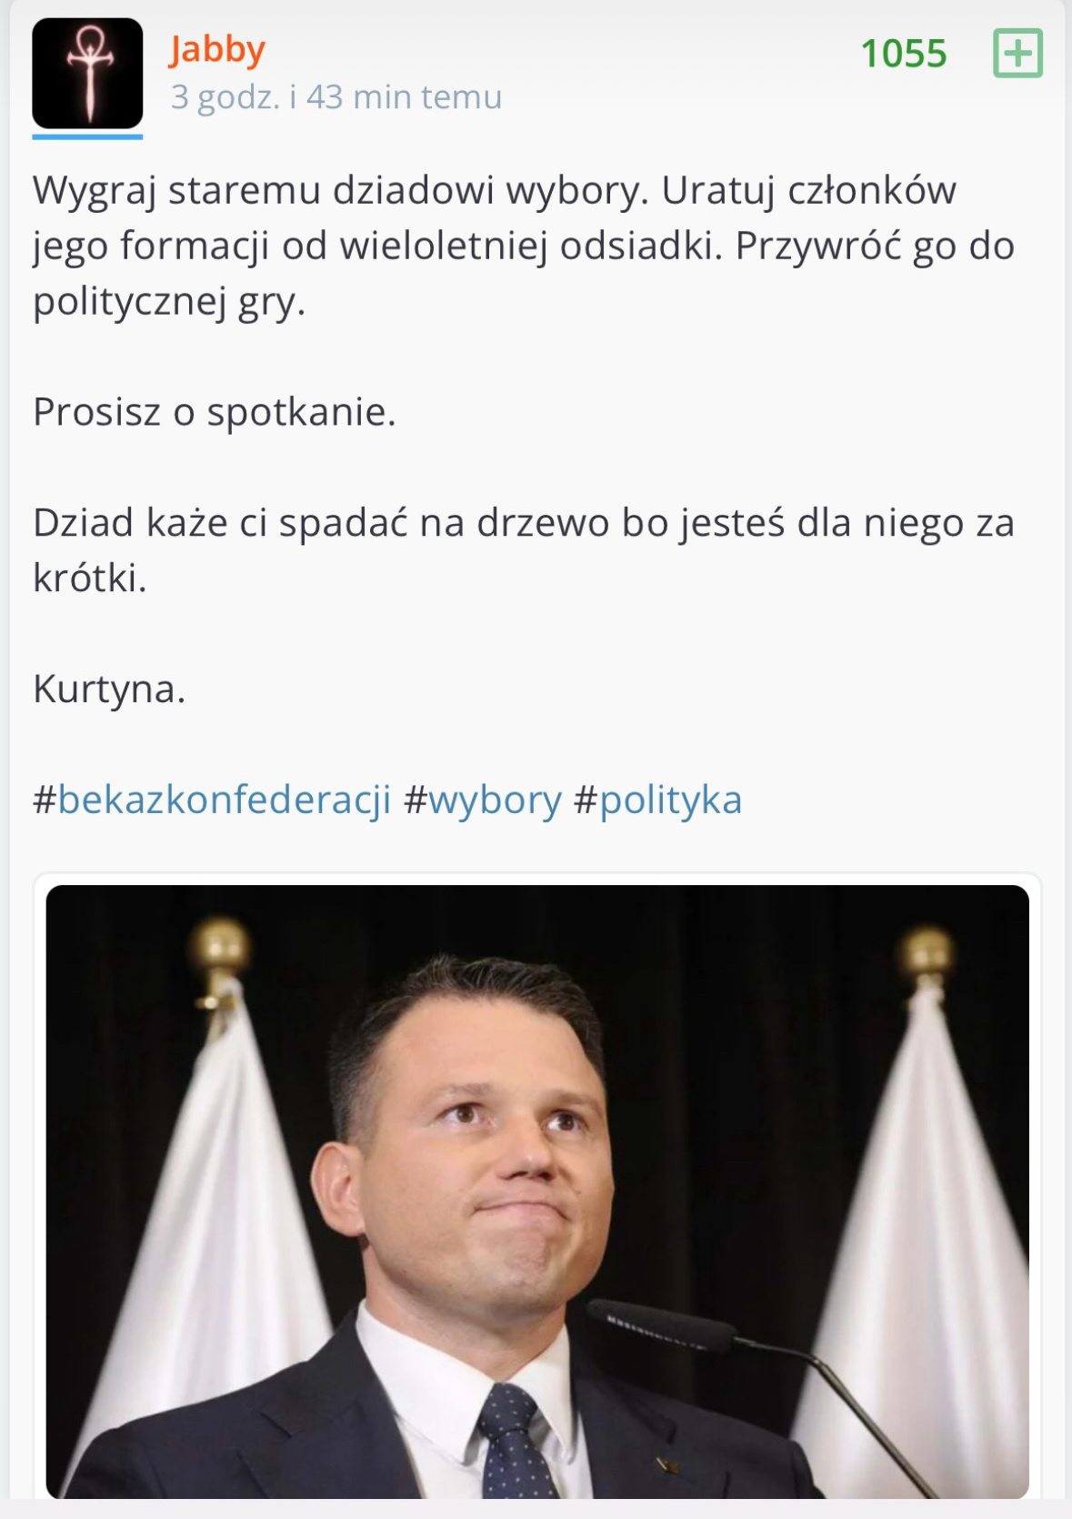Click the text 'Przywróć go do politycznej gry.'
The image size is (1072, 1519).
524,273
